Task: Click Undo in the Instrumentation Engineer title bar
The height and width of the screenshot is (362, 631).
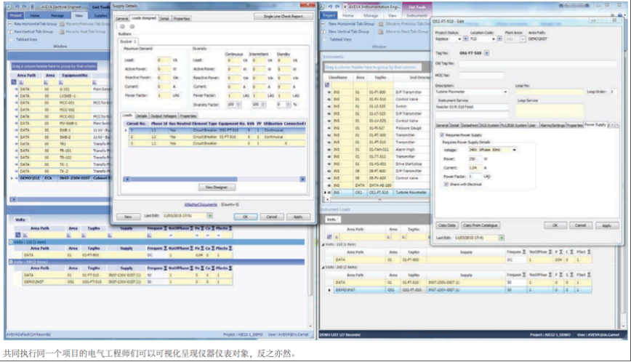Action: [x=330, y=7]
